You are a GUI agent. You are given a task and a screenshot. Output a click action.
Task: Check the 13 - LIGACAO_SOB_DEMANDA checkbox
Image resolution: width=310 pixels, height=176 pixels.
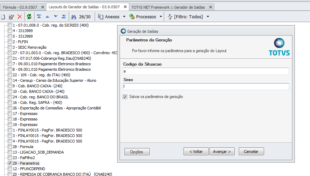coord(10,152)
